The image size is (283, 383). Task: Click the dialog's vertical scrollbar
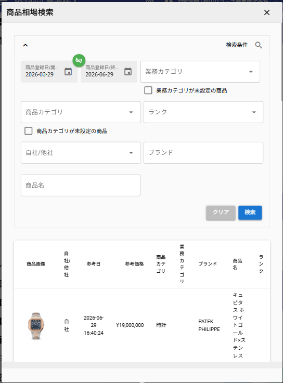(282, 61)
